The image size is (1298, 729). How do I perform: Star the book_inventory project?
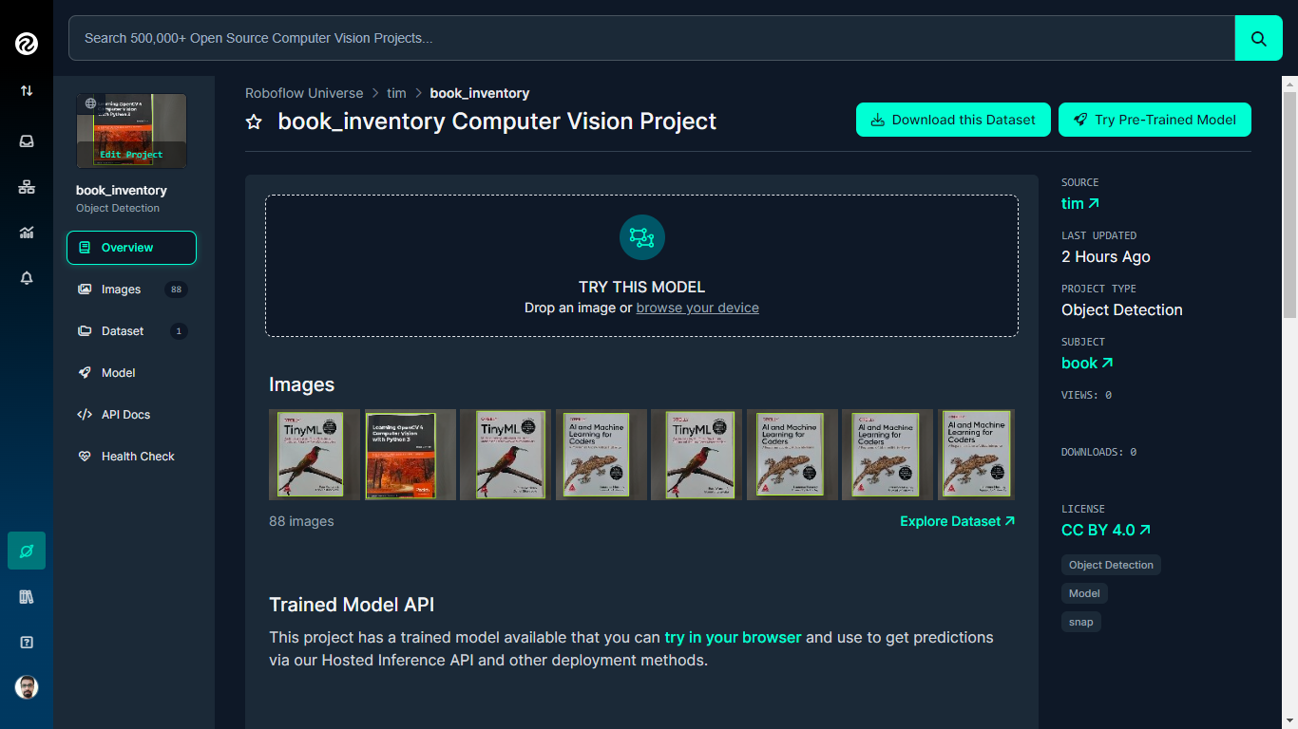click(254, 121)
